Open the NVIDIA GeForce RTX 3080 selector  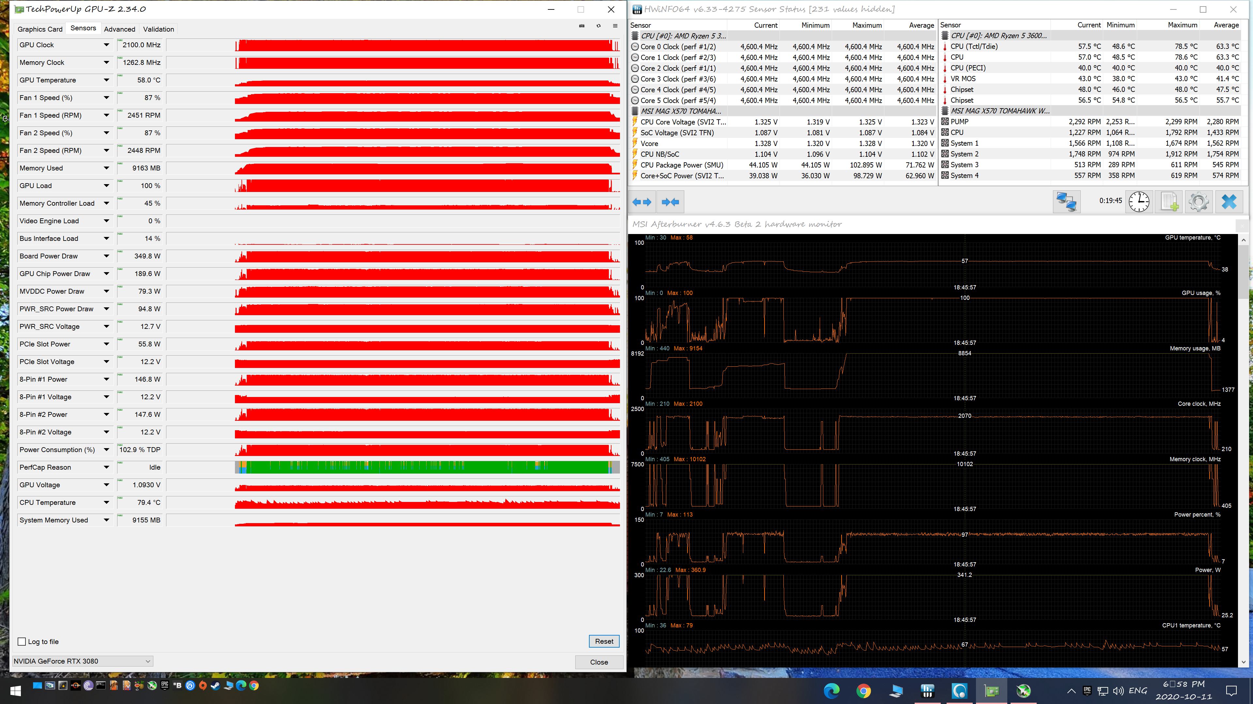click(83, 661)
